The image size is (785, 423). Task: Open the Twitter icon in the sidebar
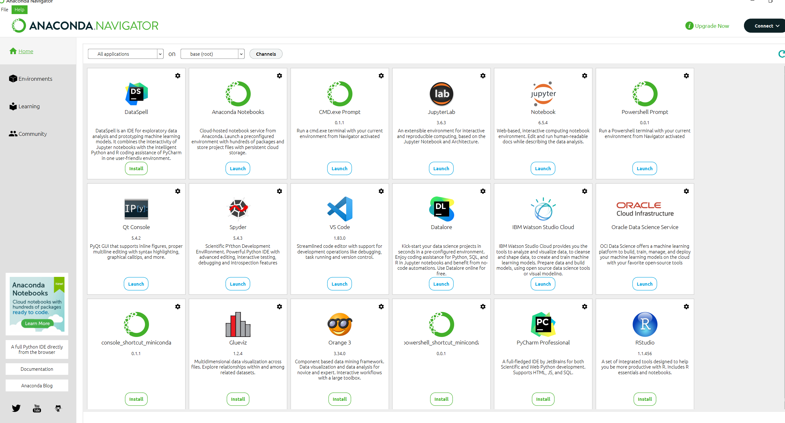16,408
